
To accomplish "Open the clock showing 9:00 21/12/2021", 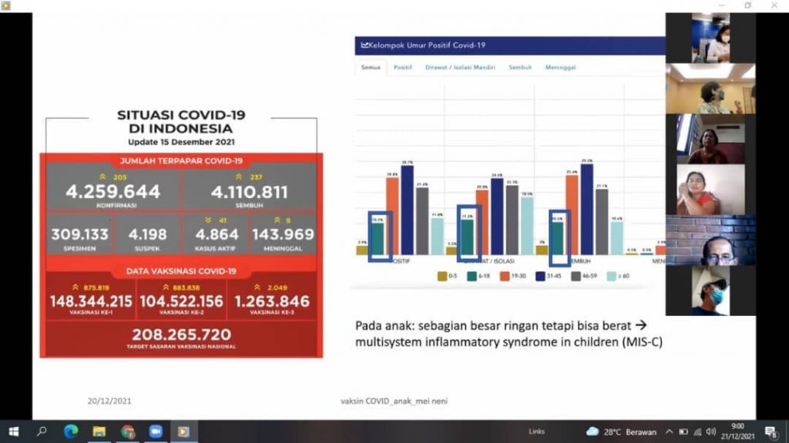I will (737, 431).
